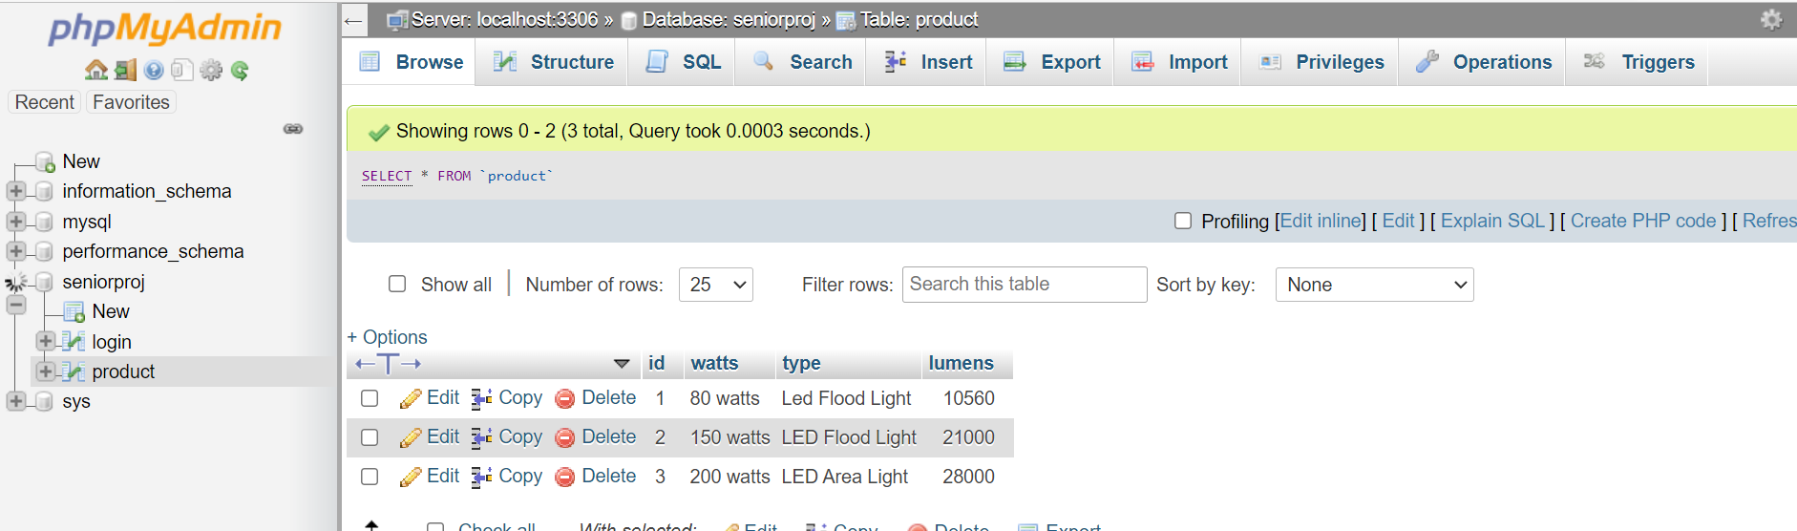Image resolution: width=1797 pixels, height=531 pixels.
Task: Click pencil Edit icon for row 200 watts
Action: pyautogui.click(x=411, y=477)
